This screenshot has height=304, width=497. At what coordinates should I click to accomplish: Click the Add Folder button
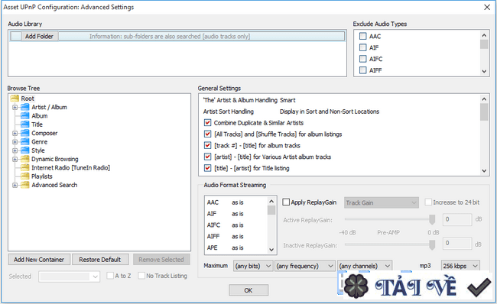point(39,36)
